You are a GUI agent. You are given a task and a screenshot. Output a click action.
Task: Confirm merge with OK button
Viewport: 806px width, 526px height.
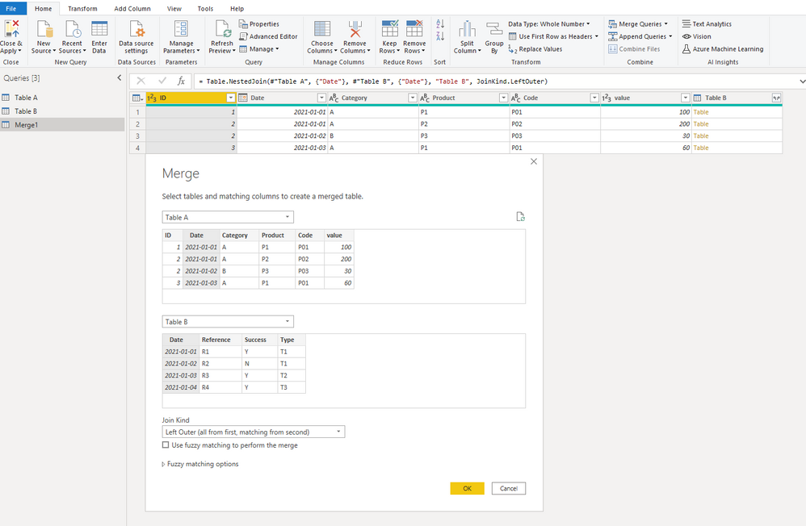point(468,489)
